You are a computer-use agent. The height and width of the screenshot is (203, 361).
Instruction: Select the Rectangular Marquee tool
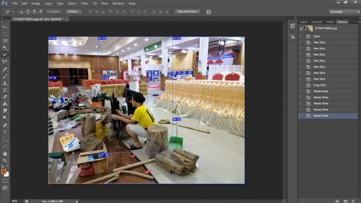pos(5,34)
